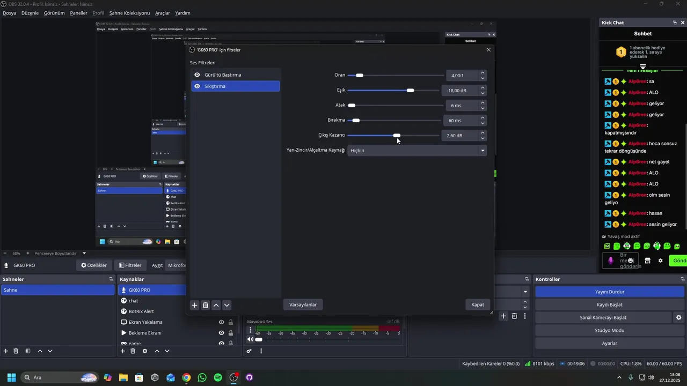Open advanced audio properties gears icon
This screenshot has height=386, width=687.
(249, 351)
